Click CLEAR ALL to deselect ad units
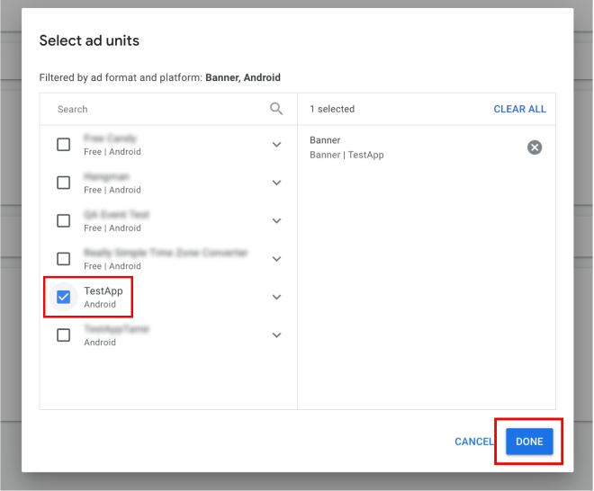 coord(519,109)
